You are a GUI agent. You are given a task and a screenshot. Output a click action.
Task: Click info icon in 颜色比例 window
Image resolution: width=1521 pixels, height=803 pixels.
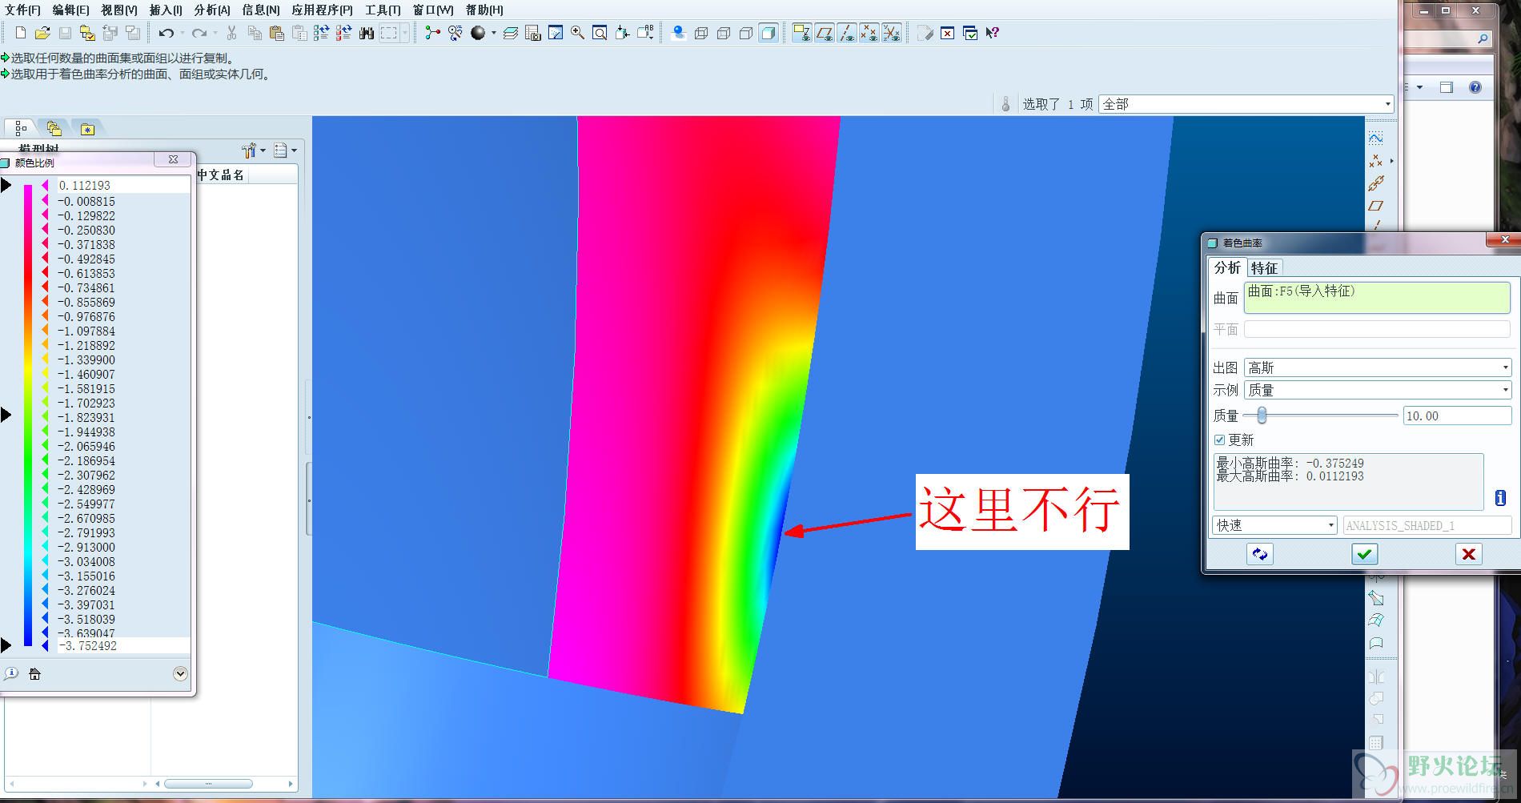pyautogui.click(x=11, y=674)
